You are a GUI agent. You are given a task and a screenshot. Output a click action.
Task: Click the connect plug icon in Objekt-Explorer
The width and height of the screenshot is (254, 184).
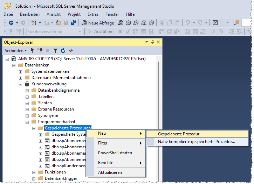coord(32,50)
